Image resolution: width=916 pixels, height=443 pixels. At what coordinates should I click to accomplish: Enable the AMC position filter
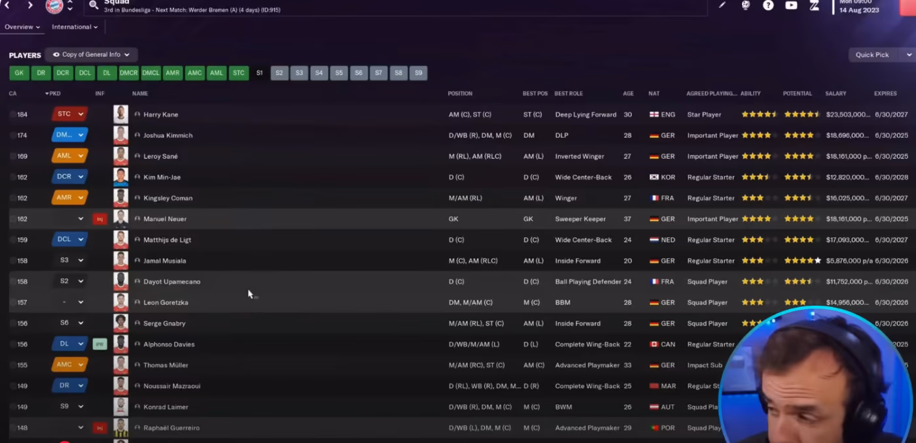pos(194,73)
